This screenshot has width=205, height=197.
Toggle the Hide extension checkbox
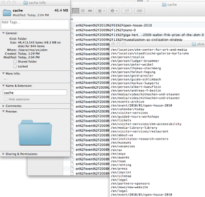click(x=6, y=100)
